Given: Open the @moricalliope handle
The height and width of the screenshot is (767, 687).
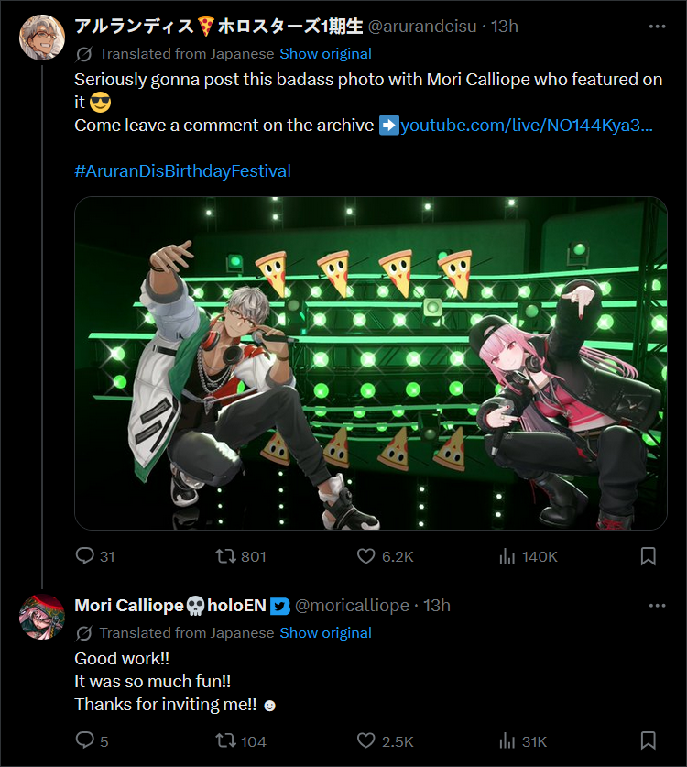Looking at the screenshot, I should [352, 605].
